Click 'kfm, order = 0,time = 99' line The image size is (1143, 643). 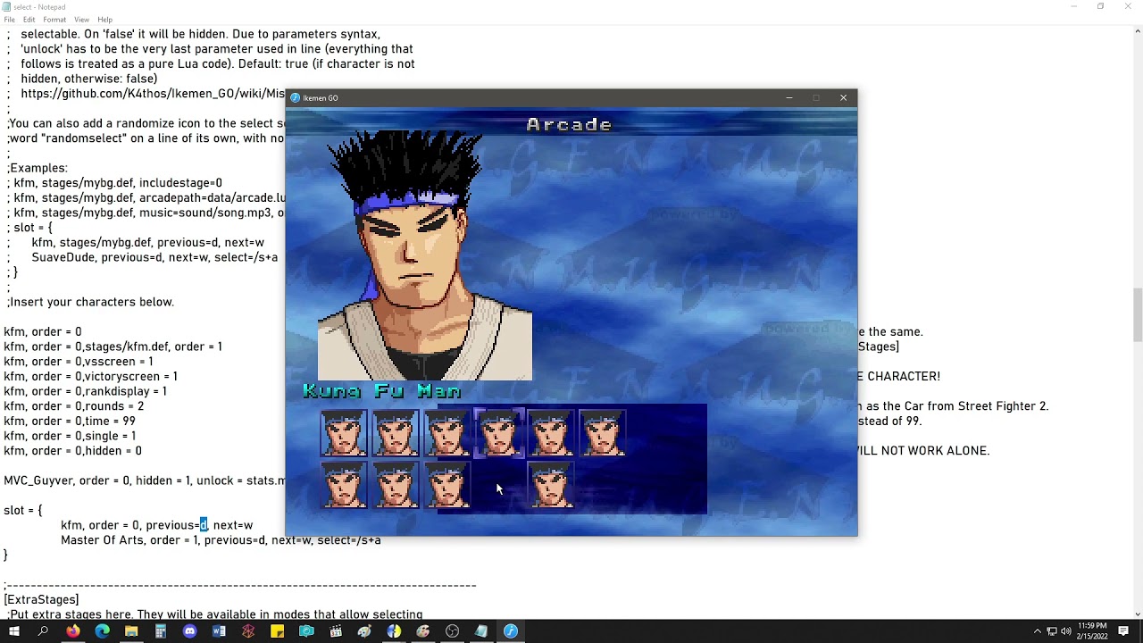[x=70, y=421]
